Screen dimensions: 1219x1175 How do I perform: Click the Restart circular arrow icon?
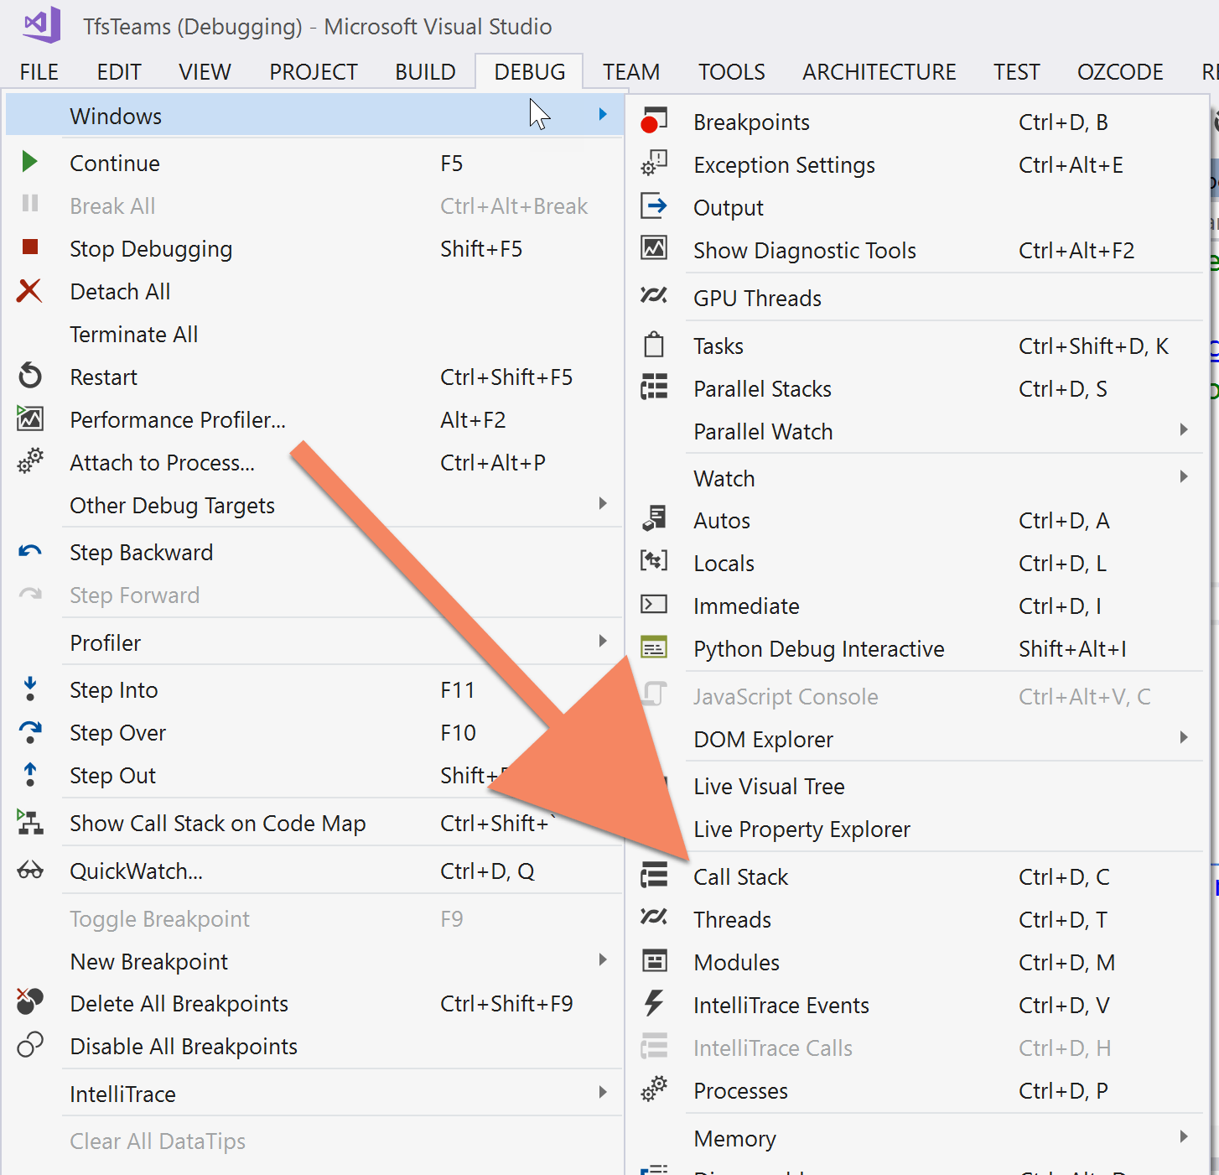(x=30, y=376)
